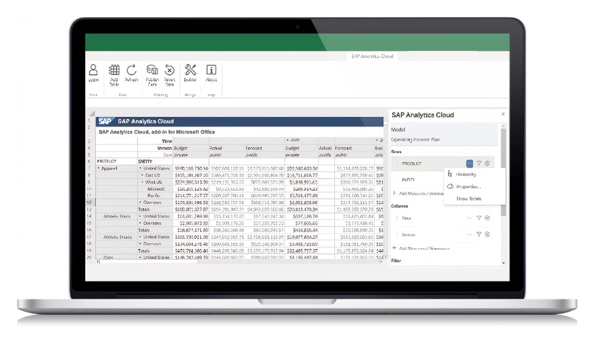Click the side panel scrollbar up arrow
591x337 pixels.
[503, 126]
